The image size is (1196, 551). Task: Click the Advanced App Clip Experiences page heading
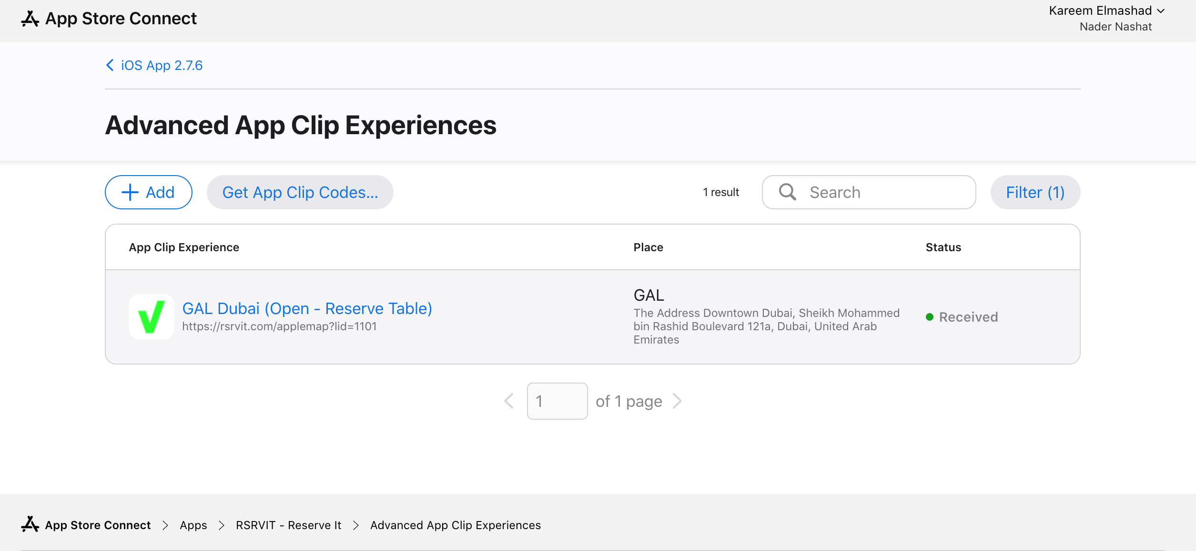click(301, 125)
